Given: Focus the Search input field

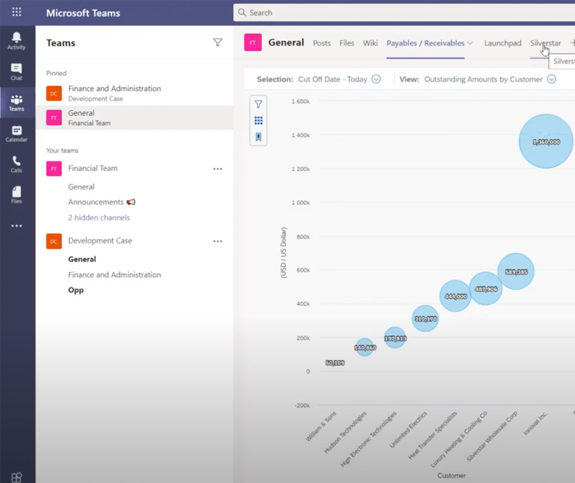Looking at the screenshot, I should click(x=404, y=12).
